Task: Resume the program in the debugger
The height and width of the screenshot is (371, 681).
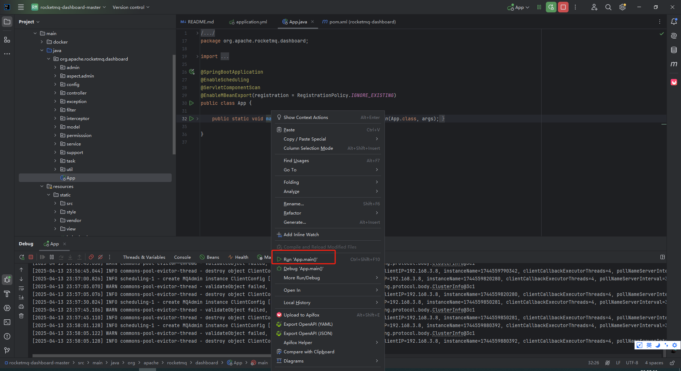Action: pos(43,257)
